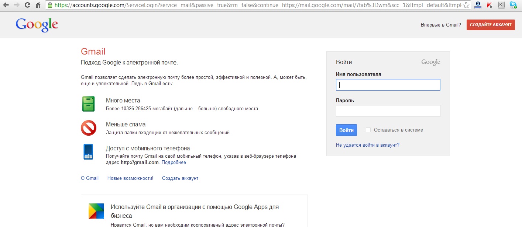
Task: Click the 'Меньше спама' feature title
Action: coord(126,125)
